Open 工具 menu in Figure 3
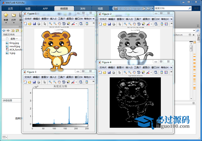This screenshot has width=202, height=141. (61, 77)
